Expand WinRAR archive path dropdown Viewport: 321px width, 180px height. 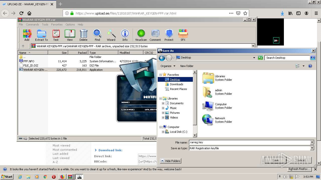(253, 46)
